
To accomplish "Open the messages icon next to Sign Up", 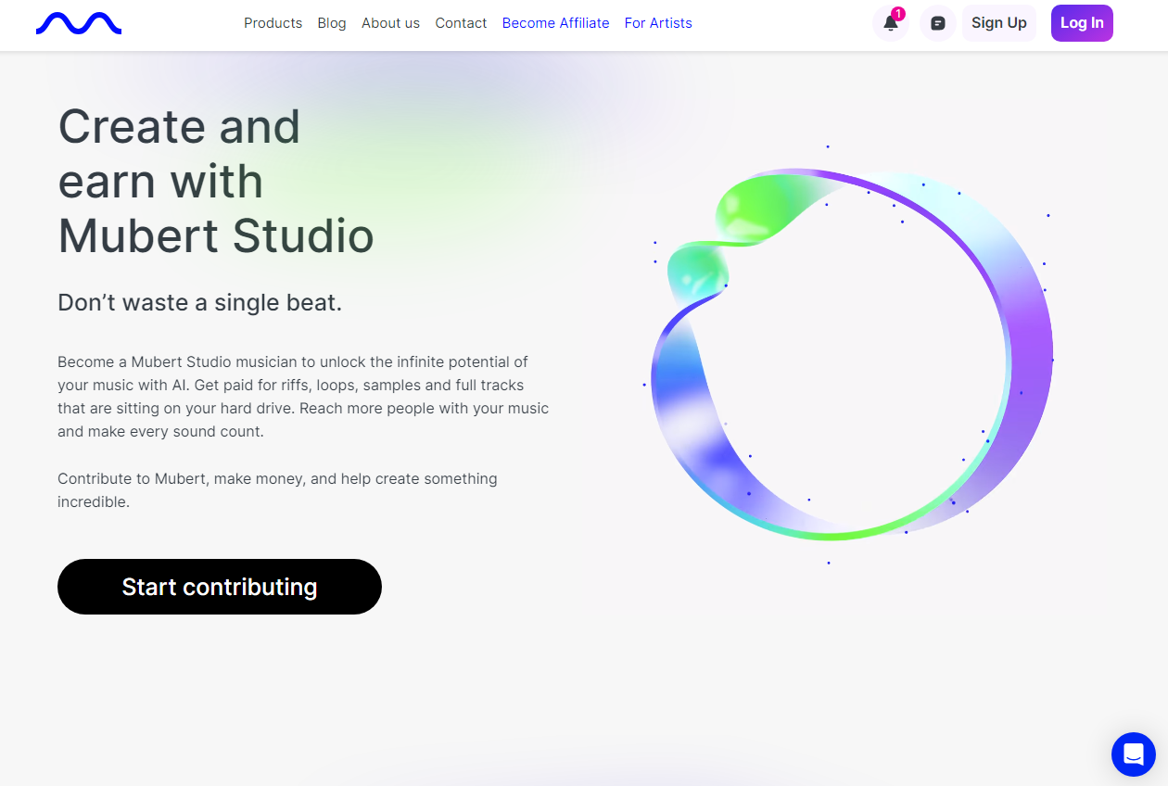I will (937, 23).
